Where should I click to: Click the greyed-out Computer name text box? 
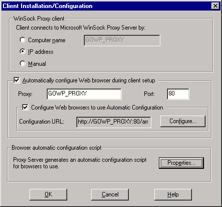[x=122, y=40]
